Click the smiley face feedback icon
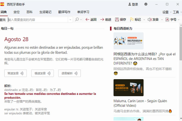 (146, 4)
